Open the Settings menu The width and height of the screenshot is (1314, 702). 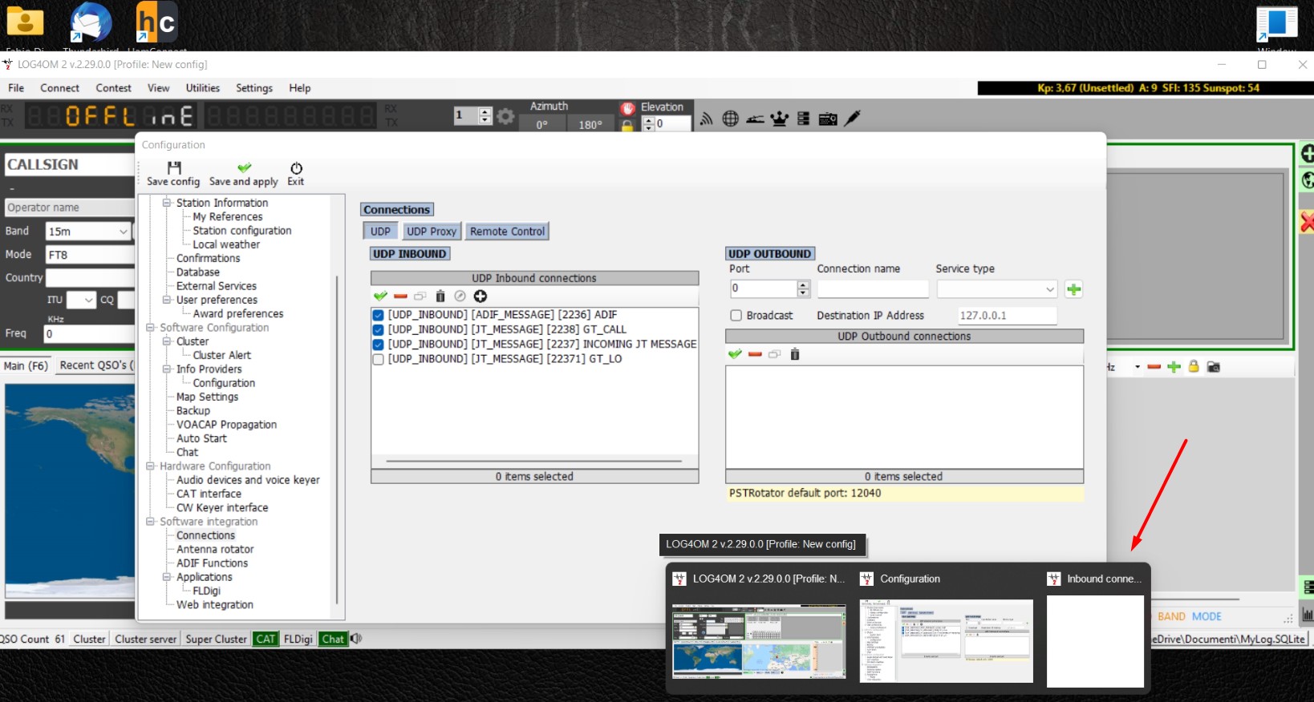[x=254, y=88]
